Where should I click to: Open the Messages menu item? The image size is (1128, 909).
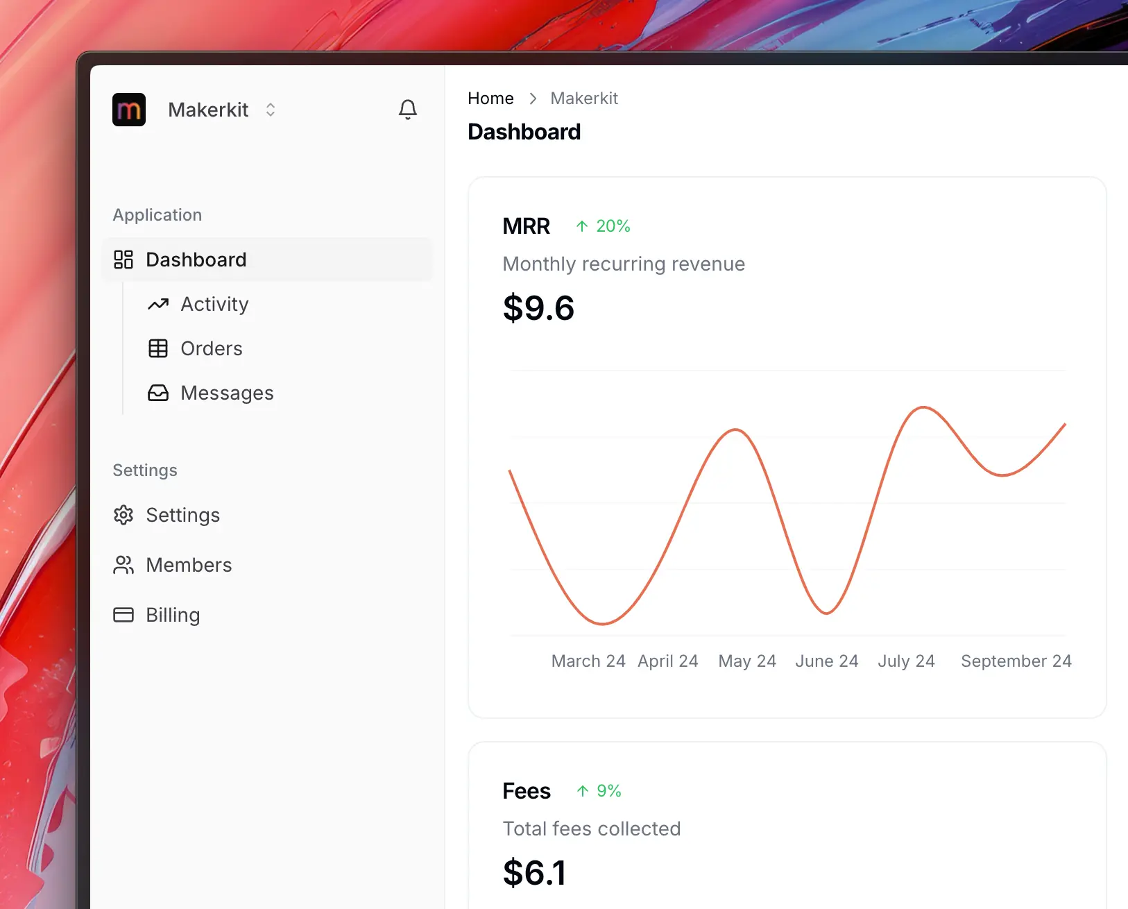tap(227, 393)
